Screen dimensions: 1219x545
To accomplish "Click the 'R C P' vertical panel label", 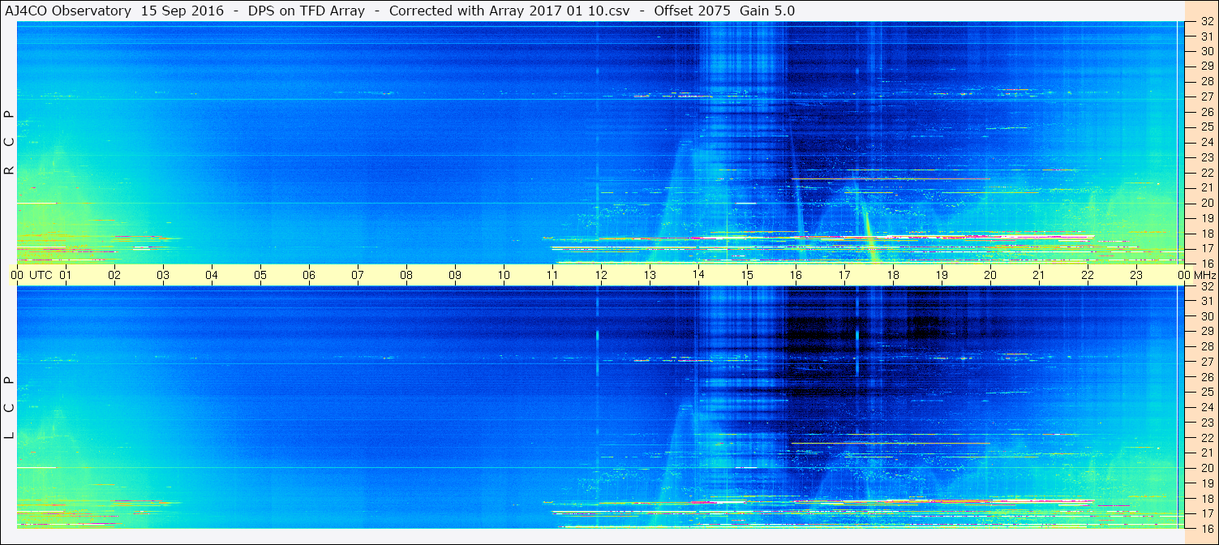I will pos(9,143).
